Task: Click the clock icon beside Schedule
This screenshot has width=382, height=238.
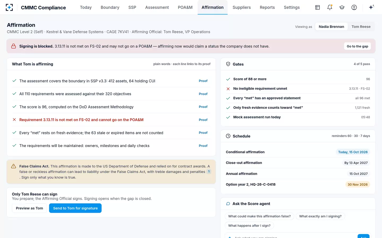Action: (x=228, y=136)
